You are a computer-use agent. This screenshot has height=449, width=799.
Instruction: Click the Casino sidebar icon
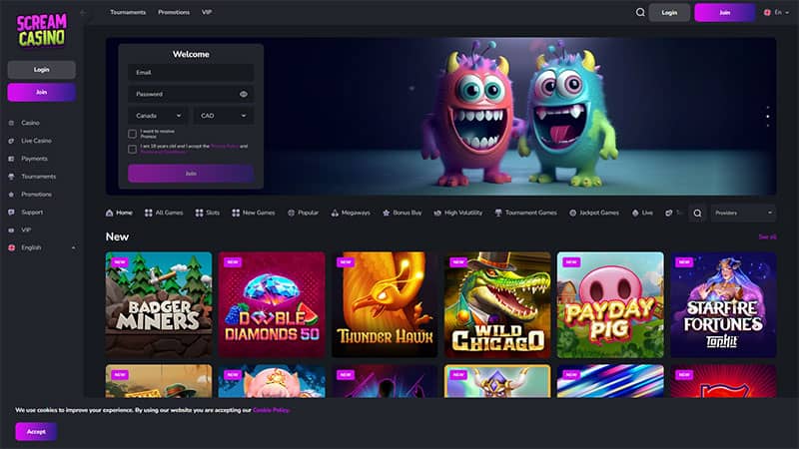click(x=11, y=123)
